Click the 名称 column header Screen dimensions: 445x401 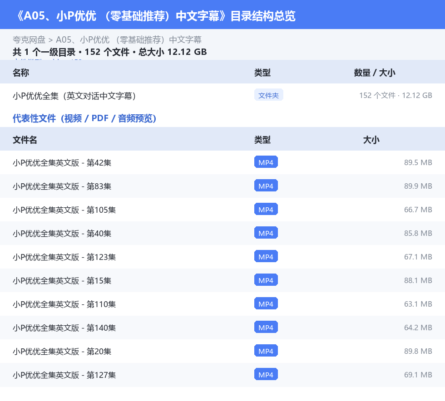tap(21, 73)
